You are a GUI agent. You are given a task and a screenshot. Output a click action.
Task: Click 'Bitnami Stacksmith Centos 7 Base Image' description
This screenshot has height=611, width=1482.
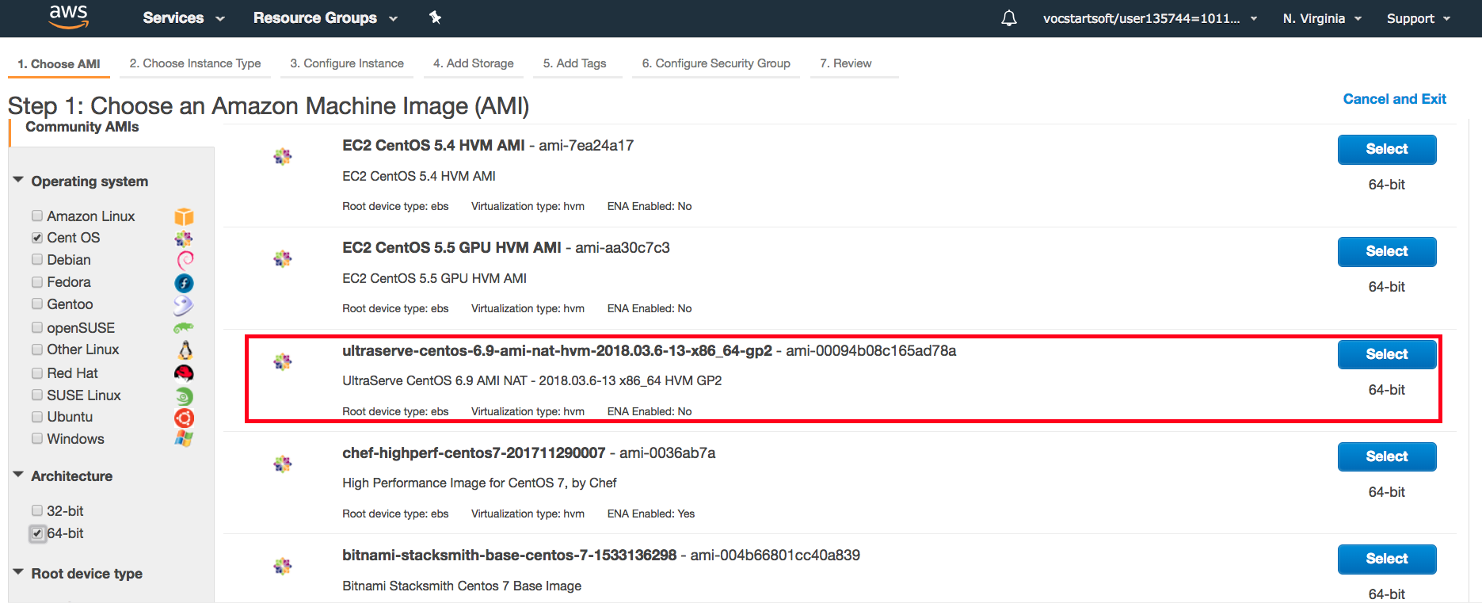pyautogui.click(x=462, y=586)
